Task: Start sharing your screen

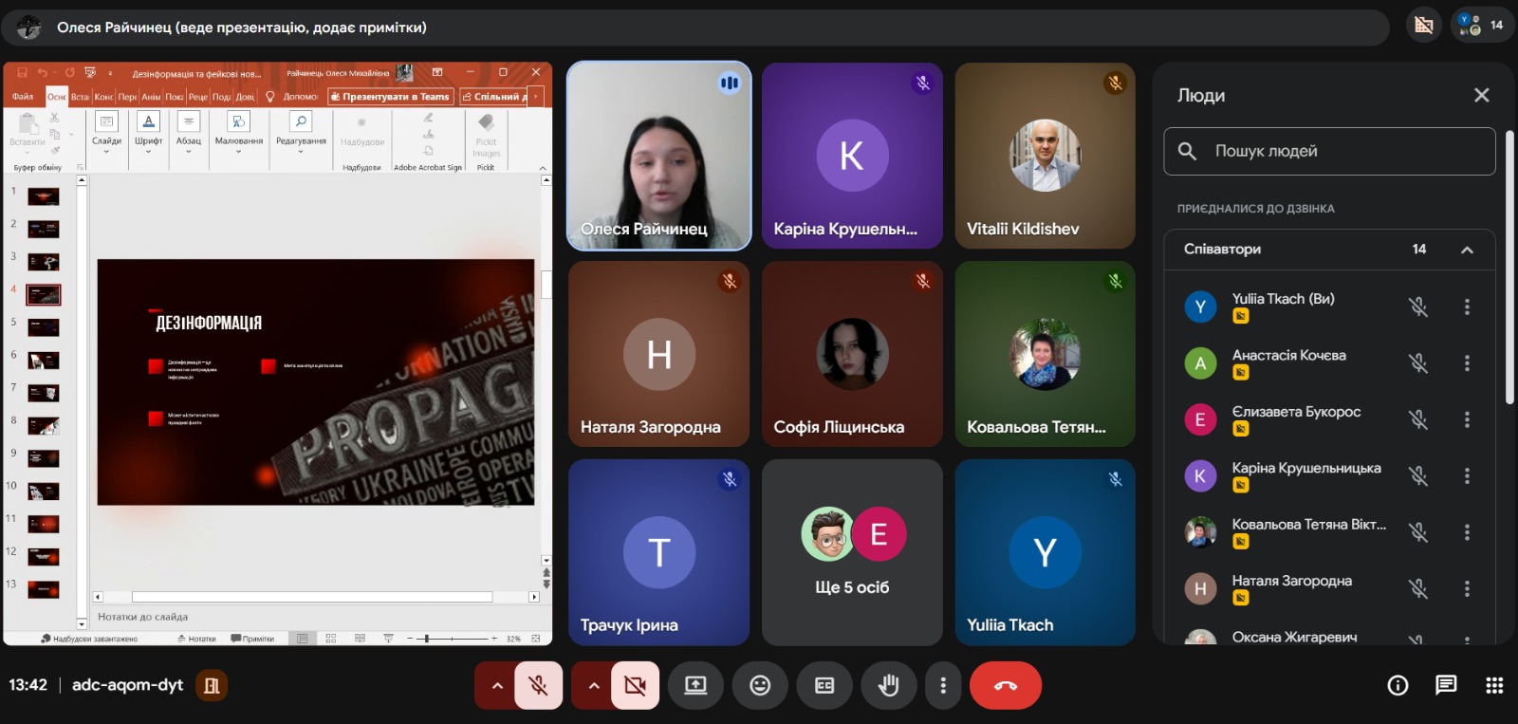Action: (695, 685)
